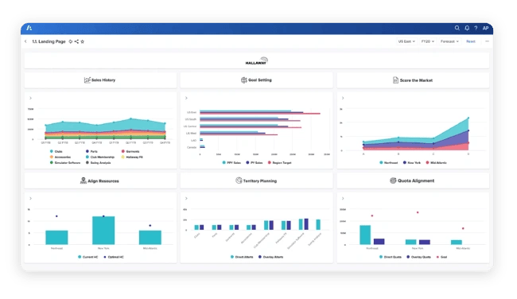Image resolution: width=517 pixels, height=299 pixels.
Task: Open the more options ellipsis menu
Action: point(487,41)
